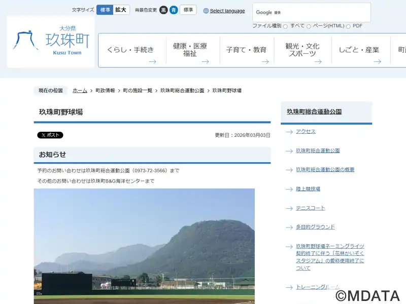Click arrow under 観光・文化スポーツ menu
Viewport: 406px width, 304px height.
pos(318,61)
